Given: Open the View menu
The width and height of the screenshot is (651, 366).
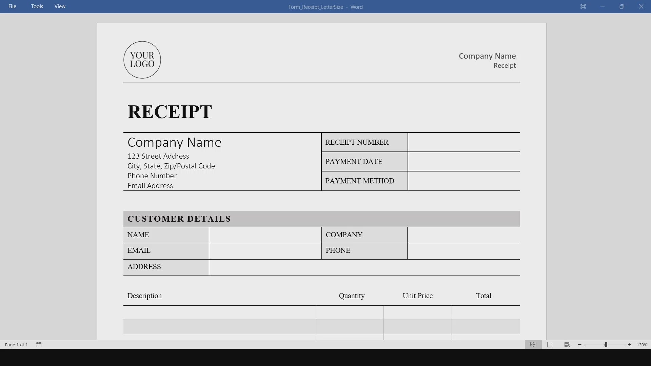Looking at the screenshot, I should [x=60, y=6].
